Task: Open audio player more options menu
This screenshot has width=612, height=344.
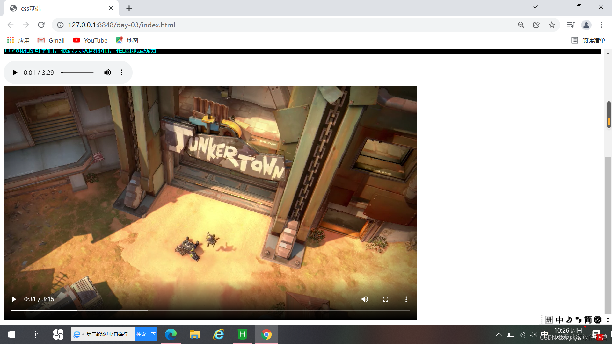Action: (x=121, y=73)
